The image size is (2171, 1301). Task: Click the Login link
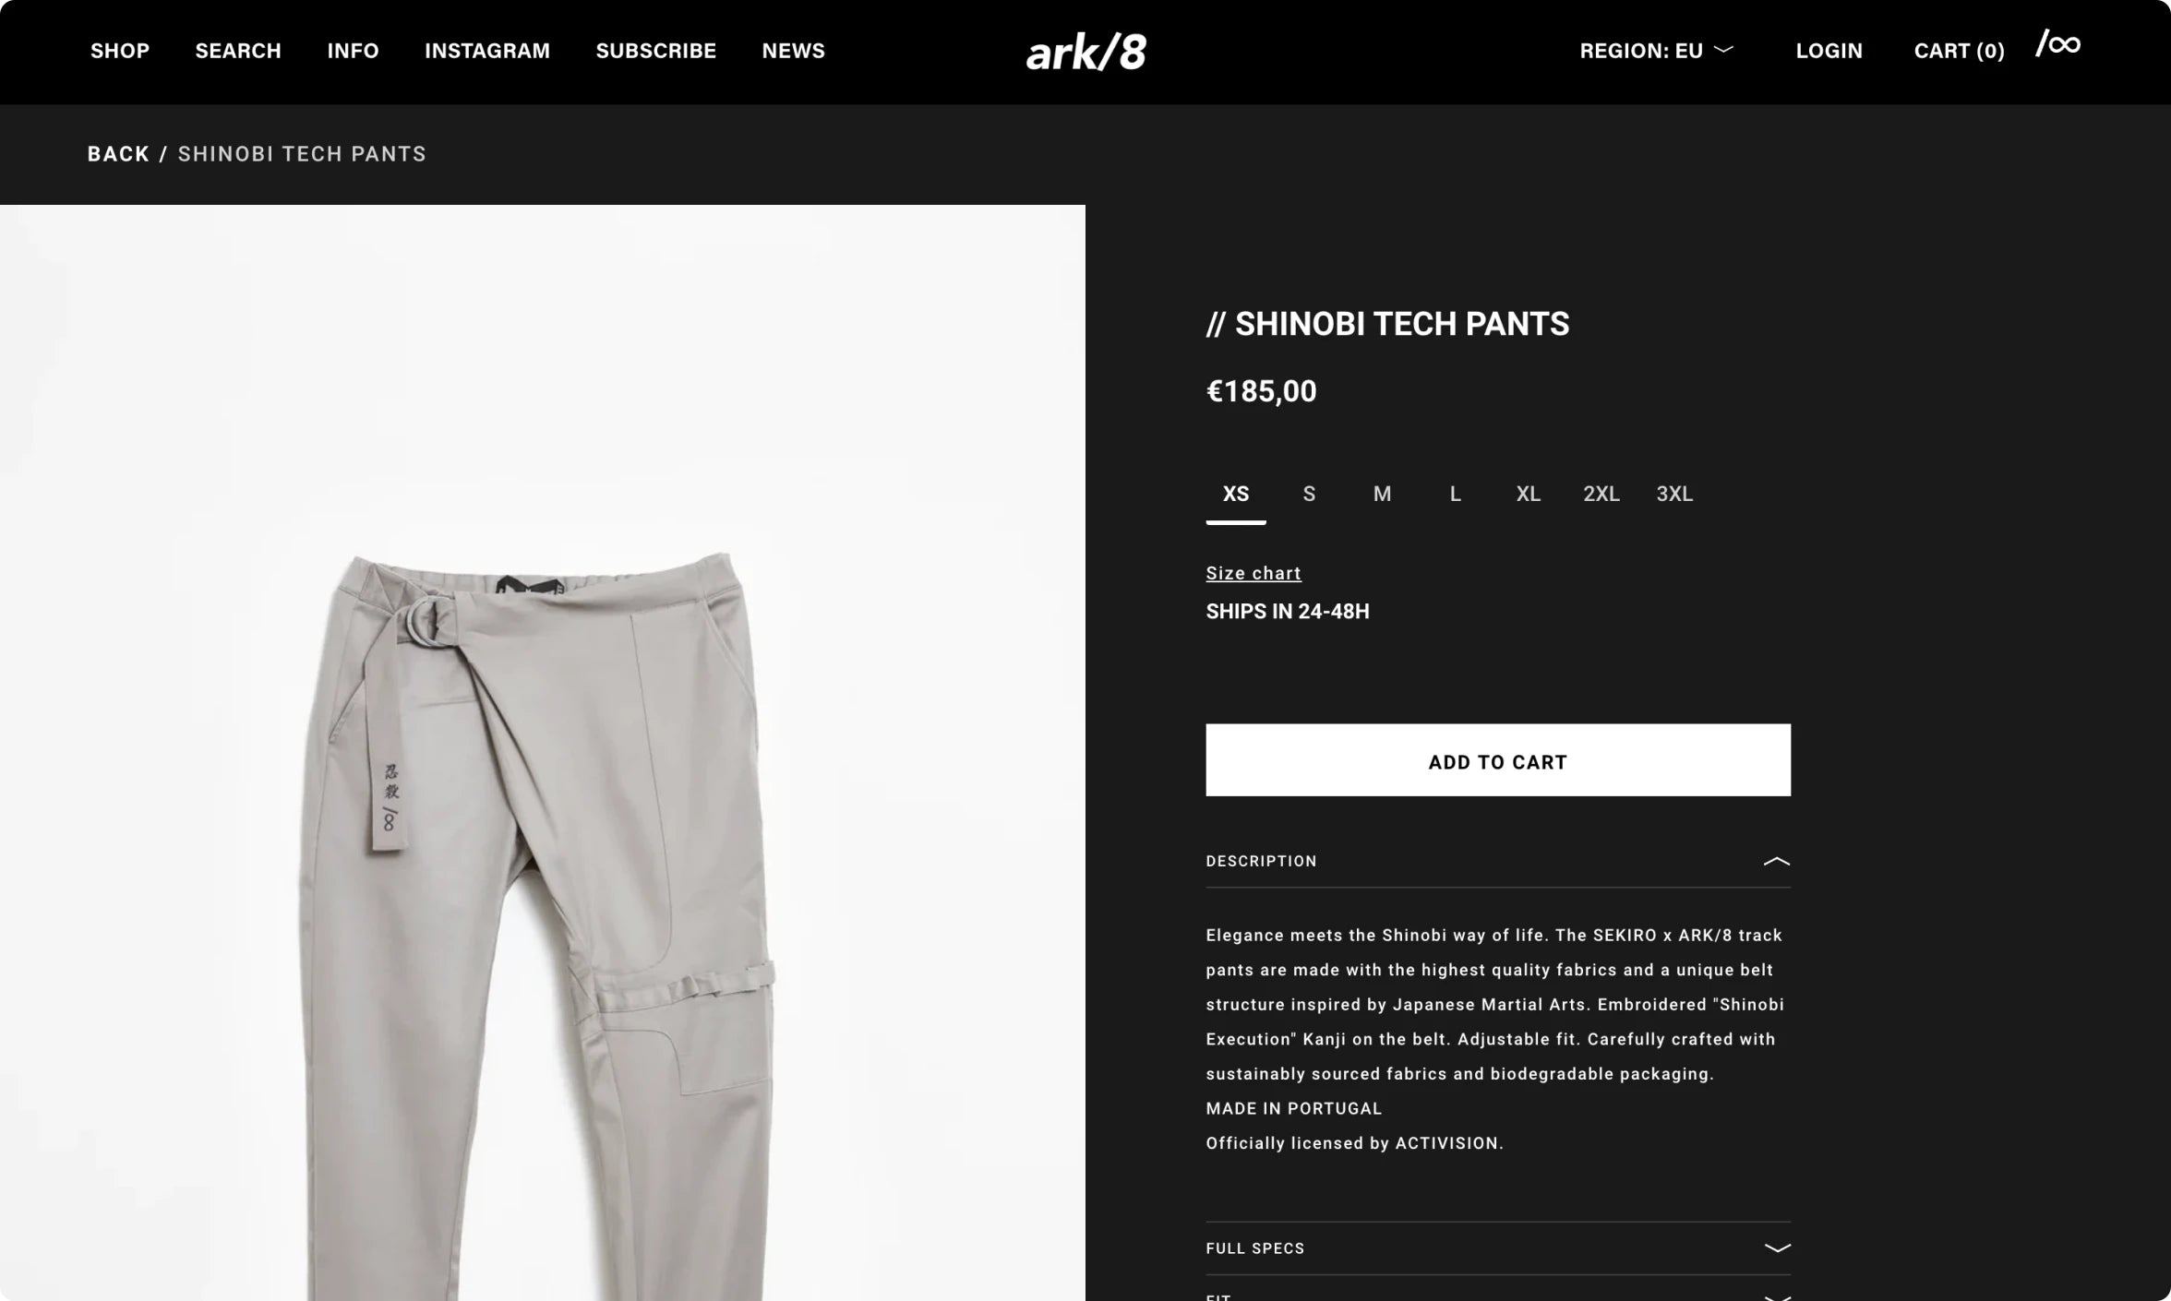pos(1829,51)
